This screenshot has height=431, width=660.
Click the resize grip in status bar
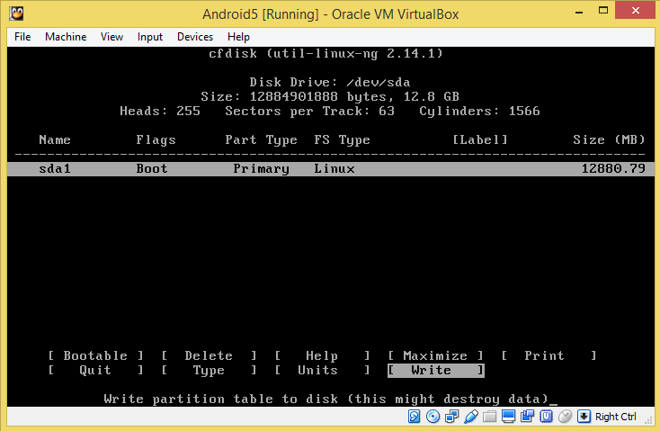coord(648,420)
